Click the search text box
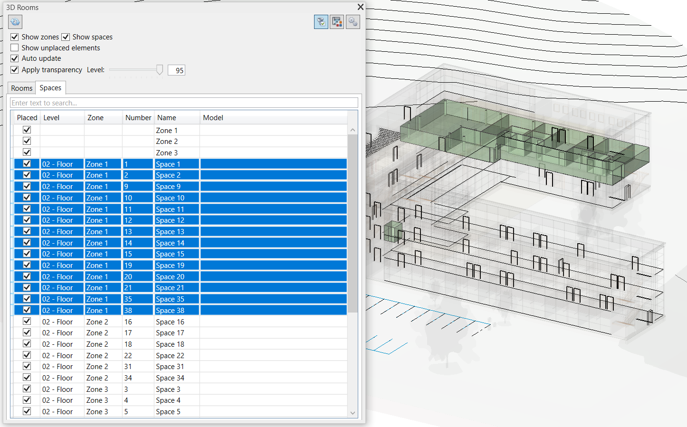 [x=184, y=103]
